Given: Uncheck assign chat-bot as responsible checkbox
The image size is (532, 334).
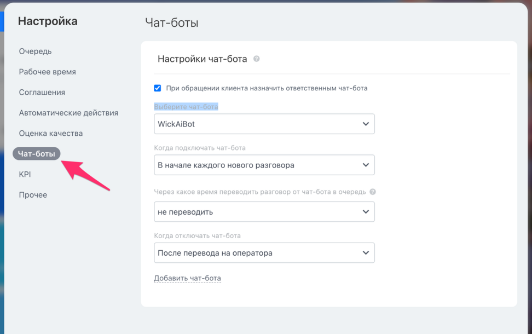Looking at the screenshot, I should pos(158,88).
